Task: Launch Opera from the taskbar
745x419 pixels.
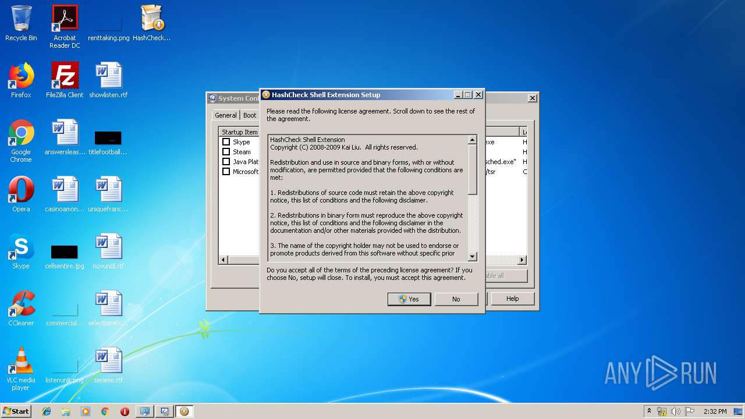Action: click(125, 411)
